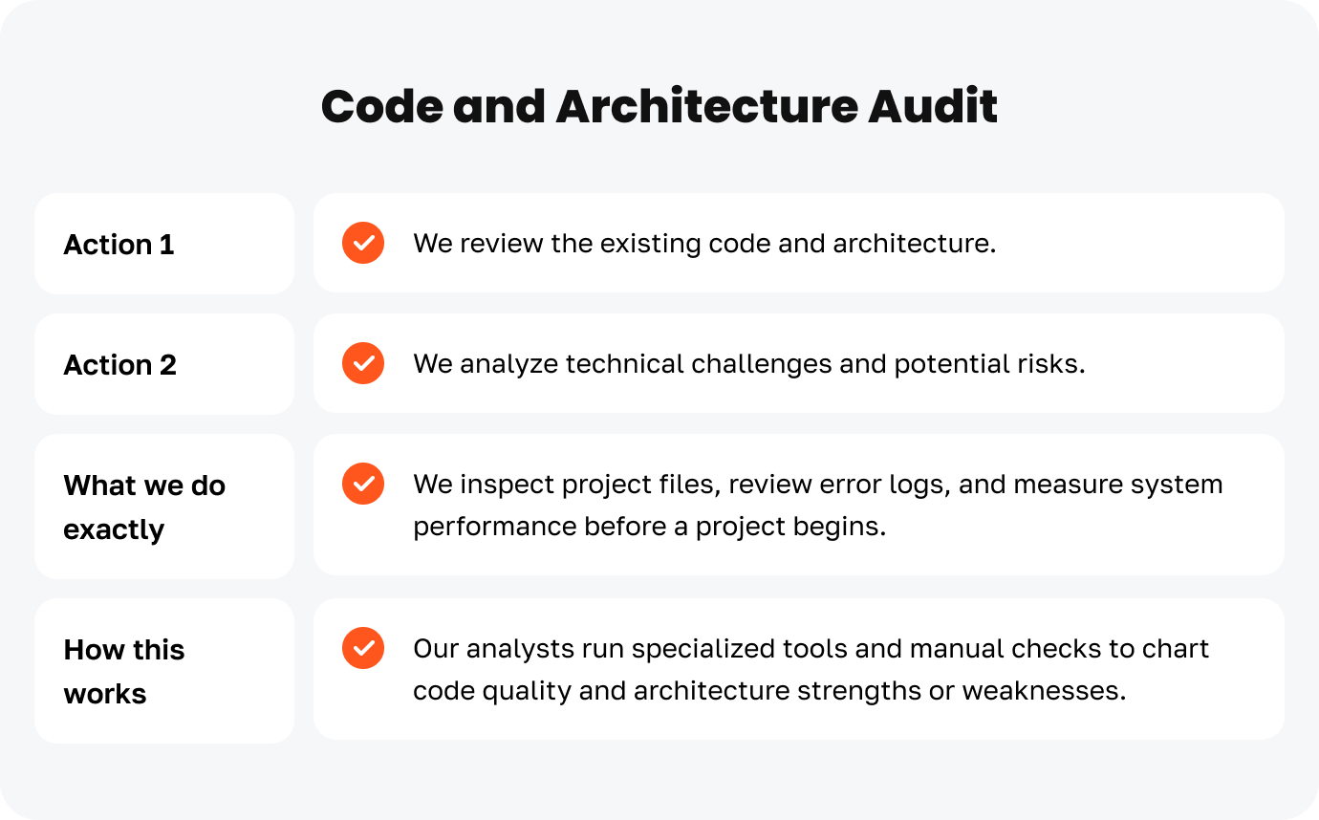
Task: Click the word 'Audit' in the heading
Action: 932,106
